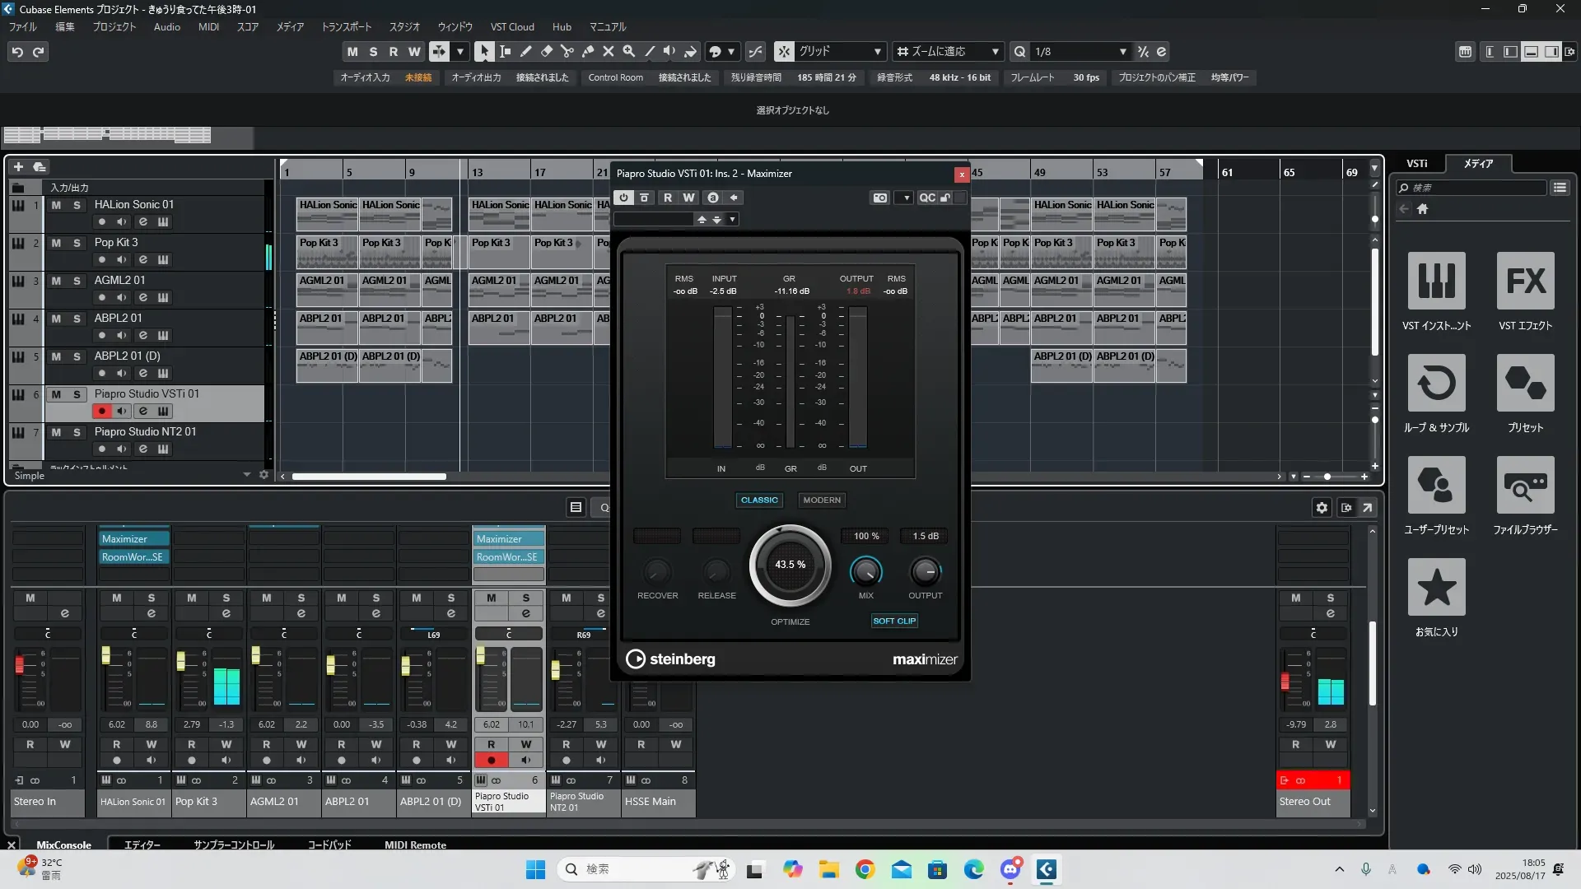
Task: Solo the HALion Sonic 01 track
Action: point(77,205)
